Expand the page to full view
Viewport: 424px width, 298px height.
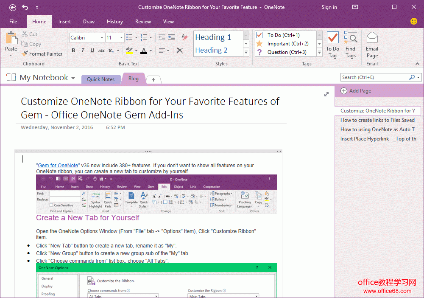click(x=326, y=94)
